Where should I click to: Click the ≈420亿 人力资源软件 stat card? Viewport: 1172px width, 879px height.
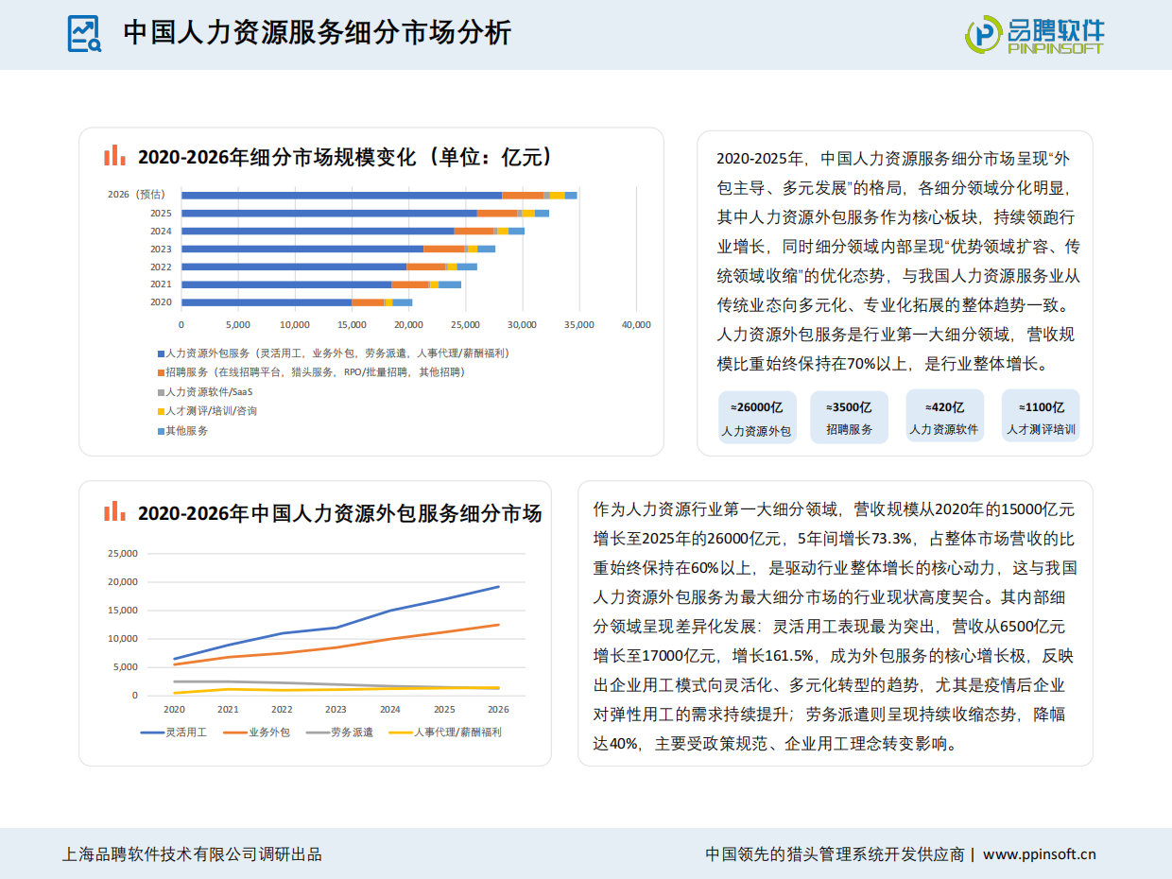[944, 417]
